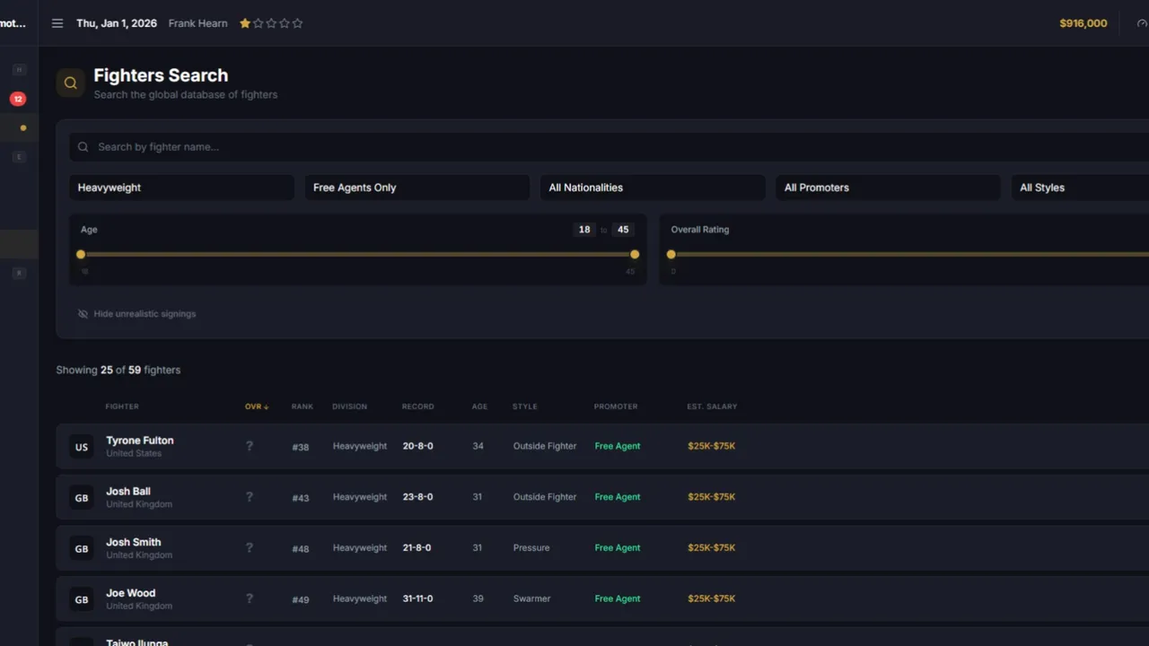Click the Overall Rating slider minimum handle
Screen dimensions: 1149x646
click(671, 255)
